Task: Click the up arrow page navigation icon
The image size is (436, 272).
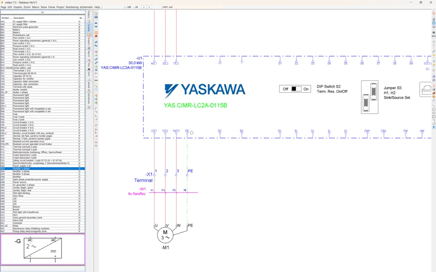Action: point(96,24)
